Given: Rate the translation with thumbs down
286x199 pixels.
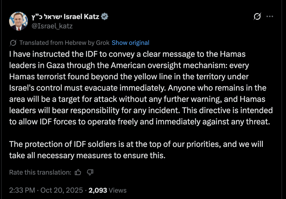Looking at the screenshot, I should [x=90, y=172].
